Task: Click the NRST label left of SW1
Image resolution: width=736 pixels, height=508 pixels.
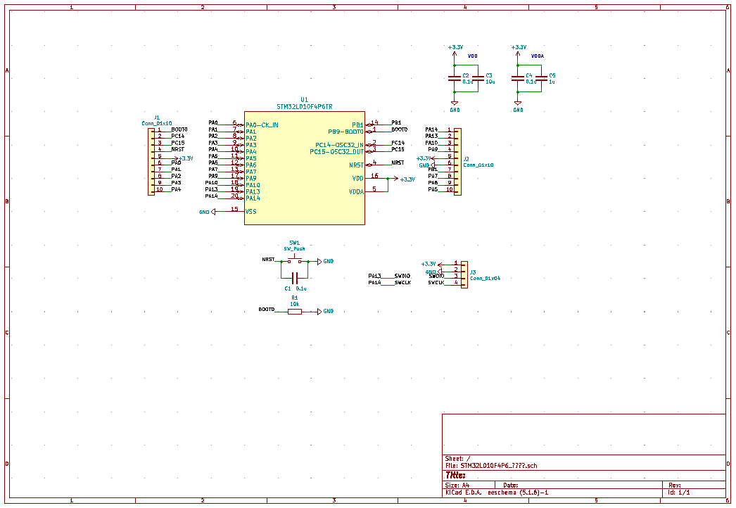Action: (x=268, y=260)
